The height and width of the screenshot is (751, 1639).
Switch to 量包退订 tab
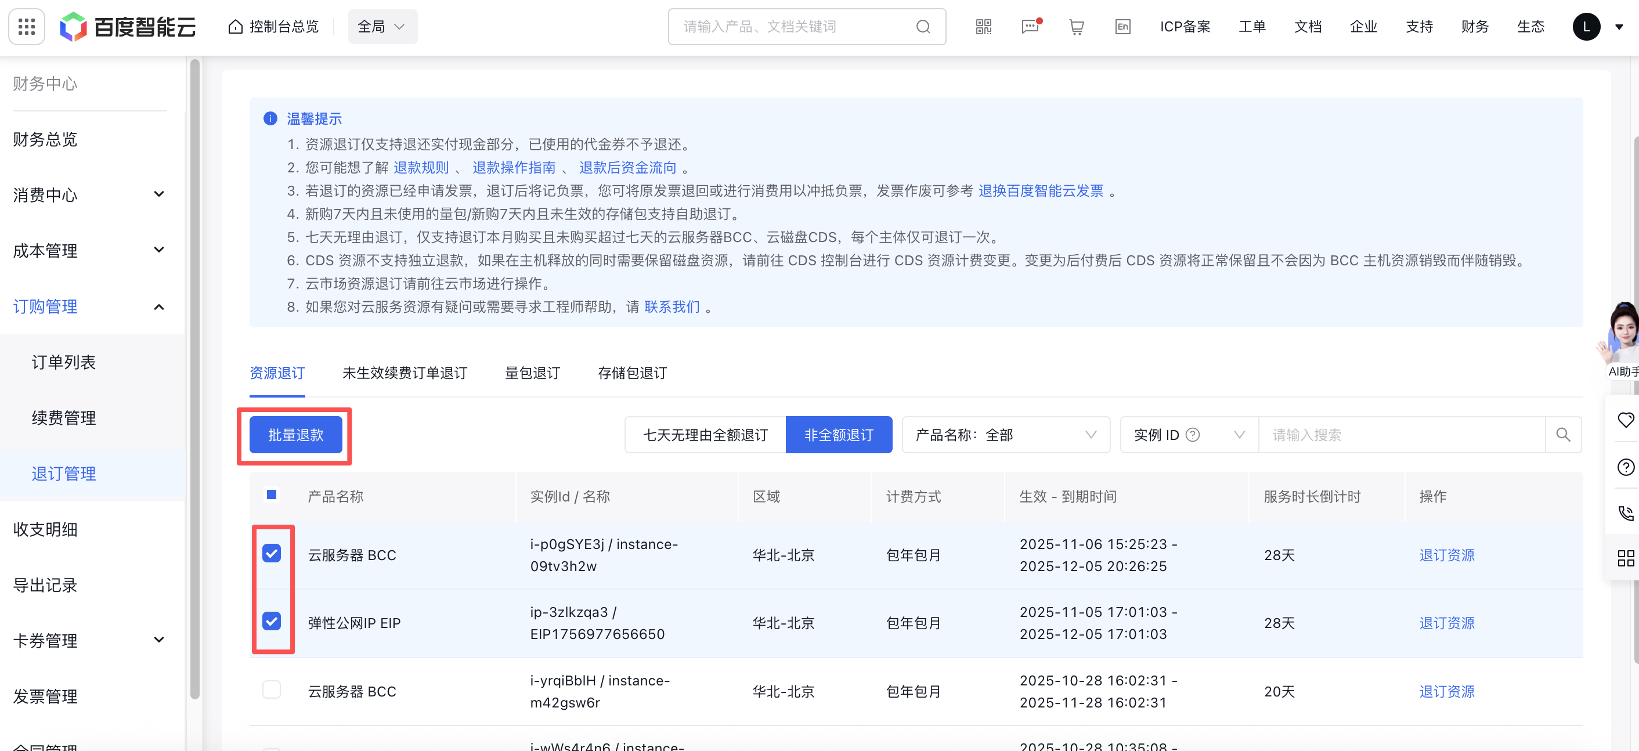(x=533, y=373)
